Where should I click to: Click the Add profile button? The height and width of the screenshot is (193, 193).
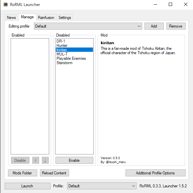pos(154,26)
